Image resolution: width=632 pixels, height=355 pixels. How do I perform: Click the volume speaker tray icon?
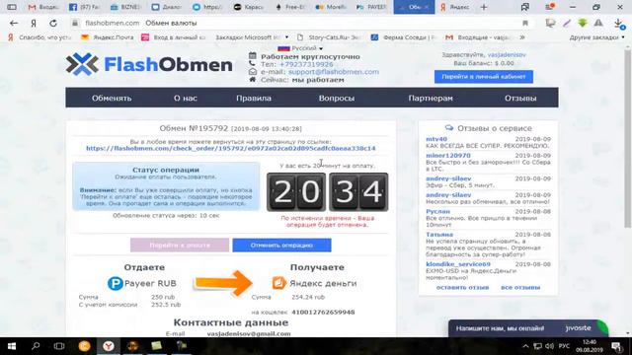tap(549, 346)
